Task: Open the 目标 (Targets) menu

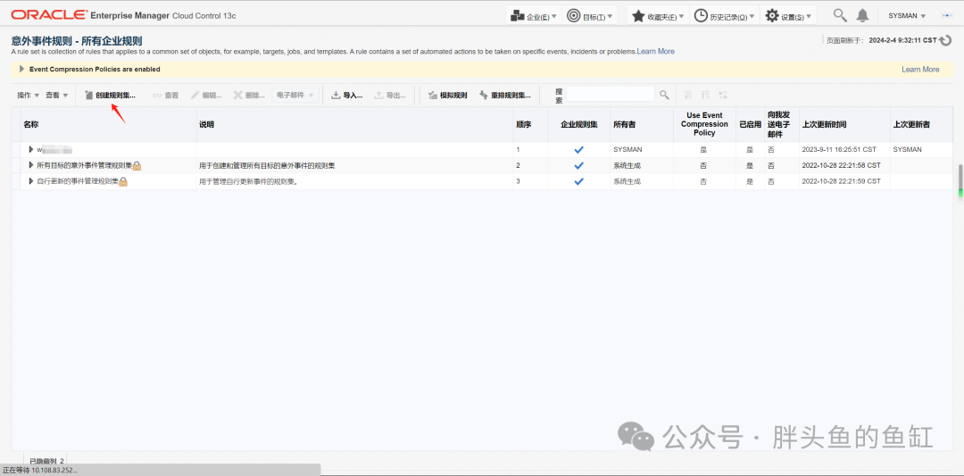Action: (x=590, y=16)
